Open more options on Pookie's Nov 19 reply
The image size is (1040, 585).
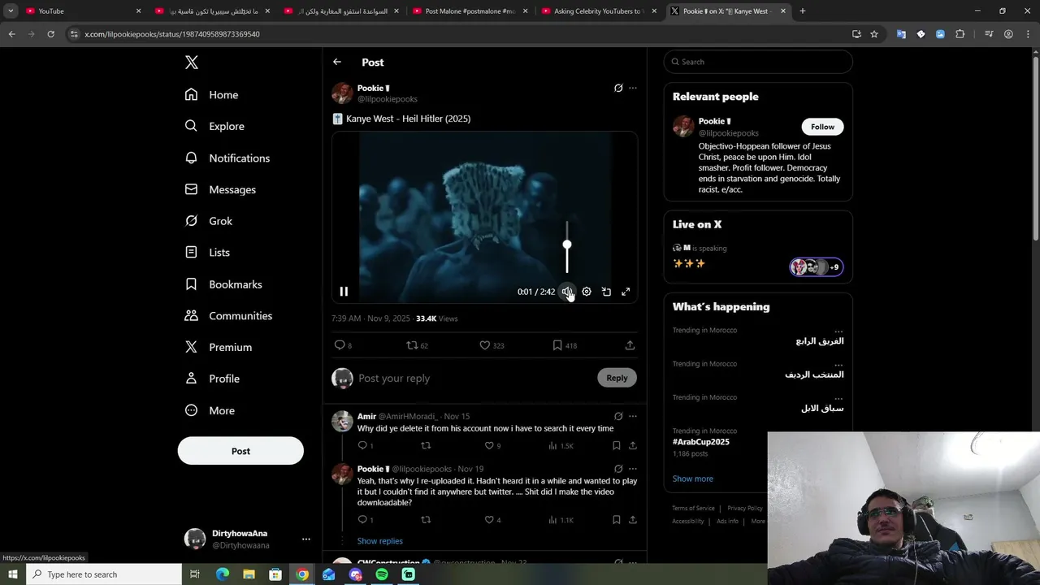click(x=633, y=469)
